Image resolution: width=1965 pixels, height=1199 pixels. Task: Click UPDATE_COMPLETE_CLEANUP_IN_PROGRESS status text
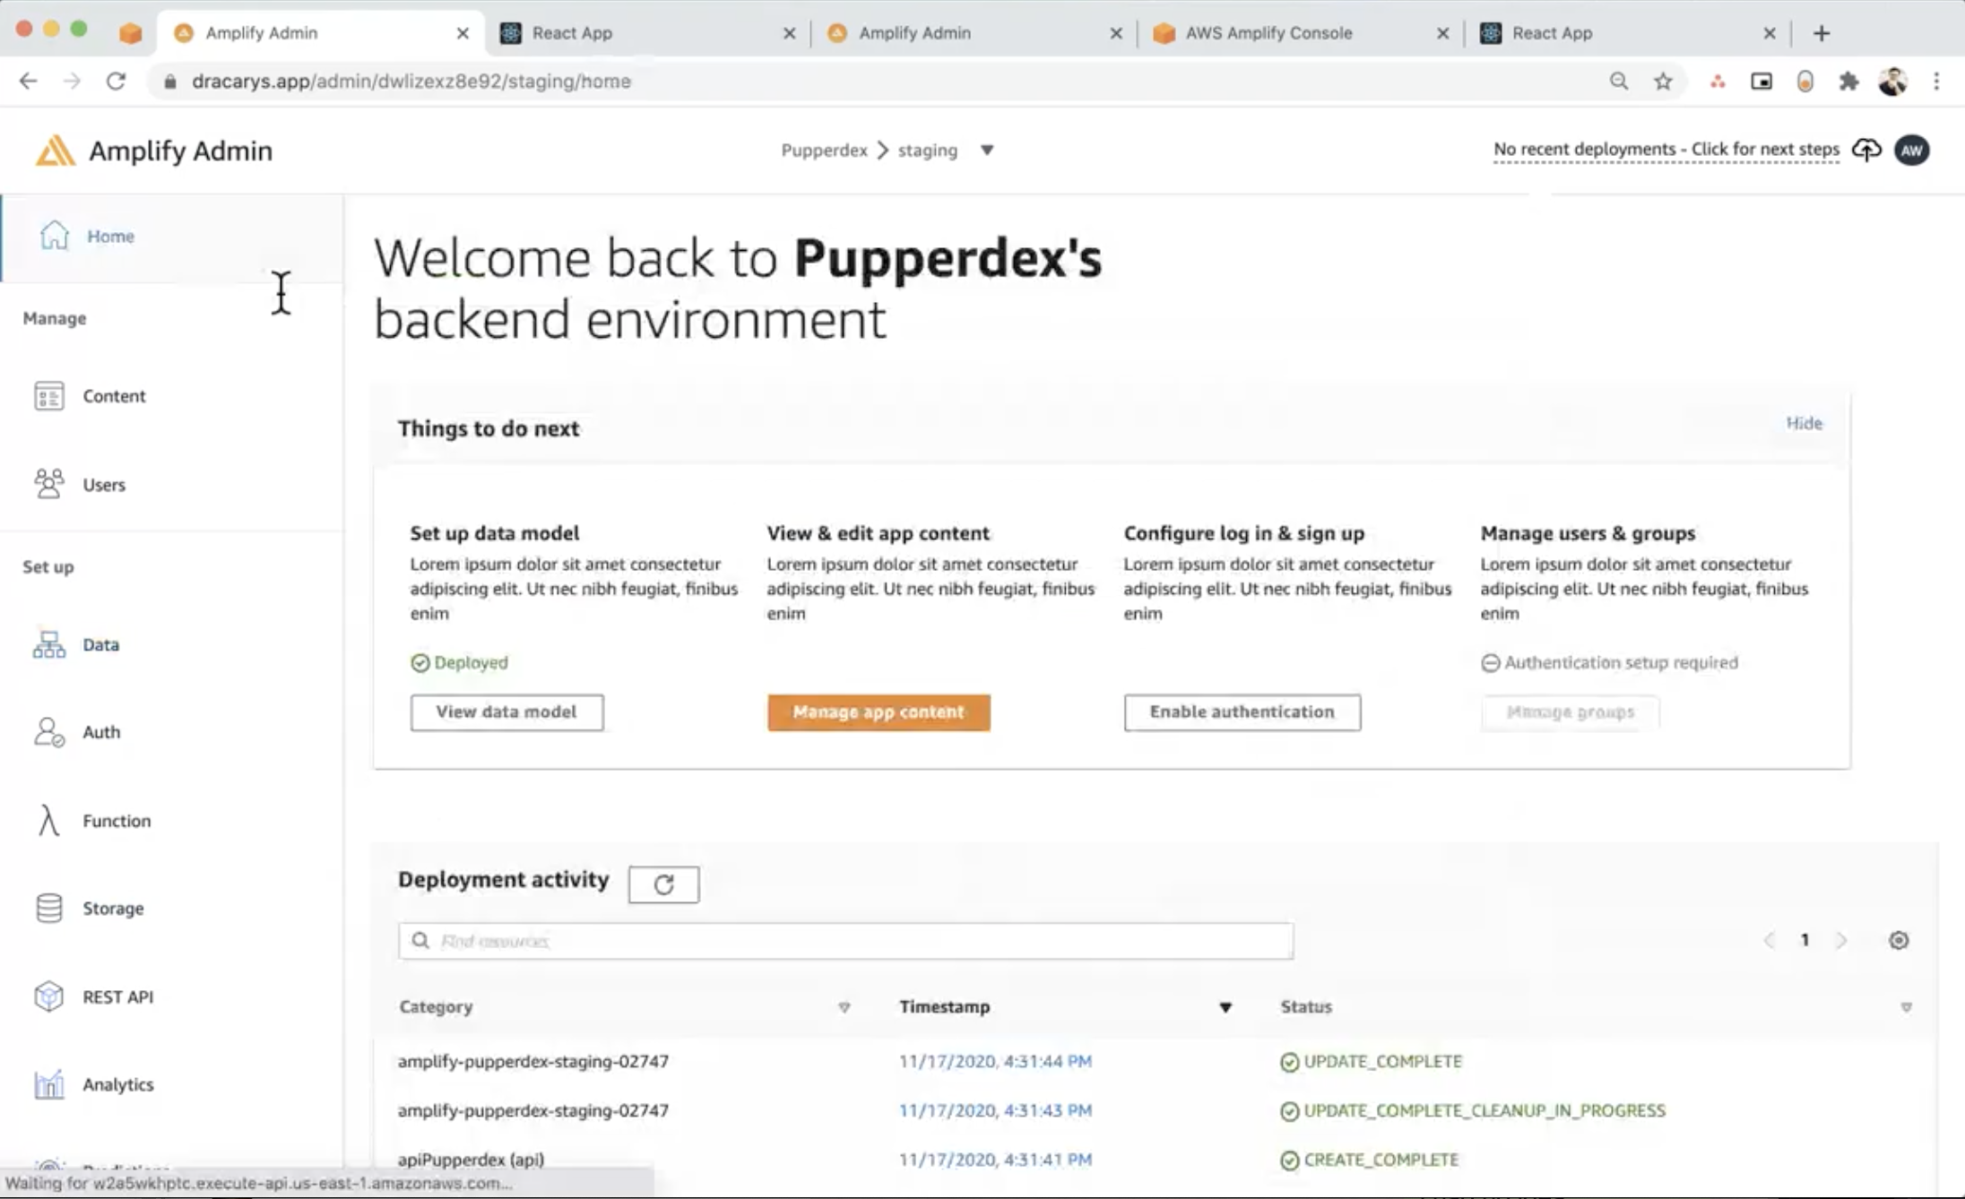pos(1485,1110)
